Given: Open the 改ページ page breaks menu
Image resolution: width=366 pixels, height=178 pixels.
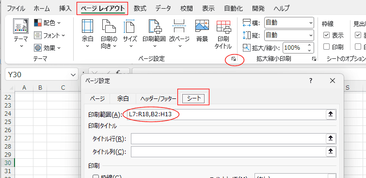Looking at the screenshot, I should pyautogui.click(x=179, y=34).
